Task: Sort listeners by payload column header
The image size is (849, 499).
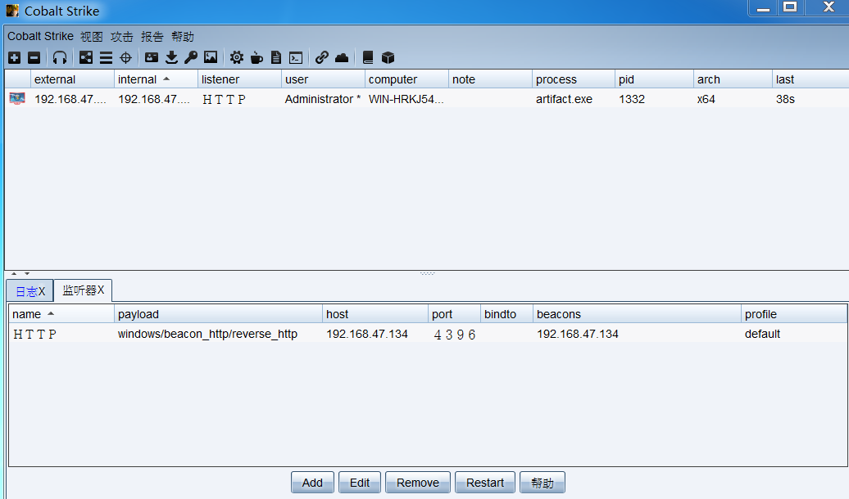Action: tap(218, 314)
